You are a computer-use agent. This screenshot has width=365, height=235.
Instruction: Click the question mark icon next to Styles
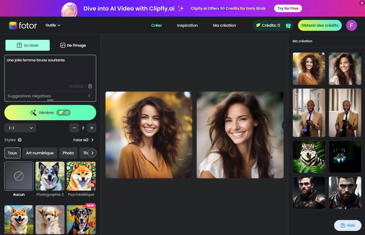19,140
